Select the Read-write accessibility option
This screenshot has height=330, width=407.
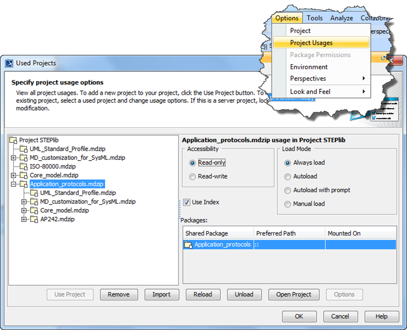[192, 177]
